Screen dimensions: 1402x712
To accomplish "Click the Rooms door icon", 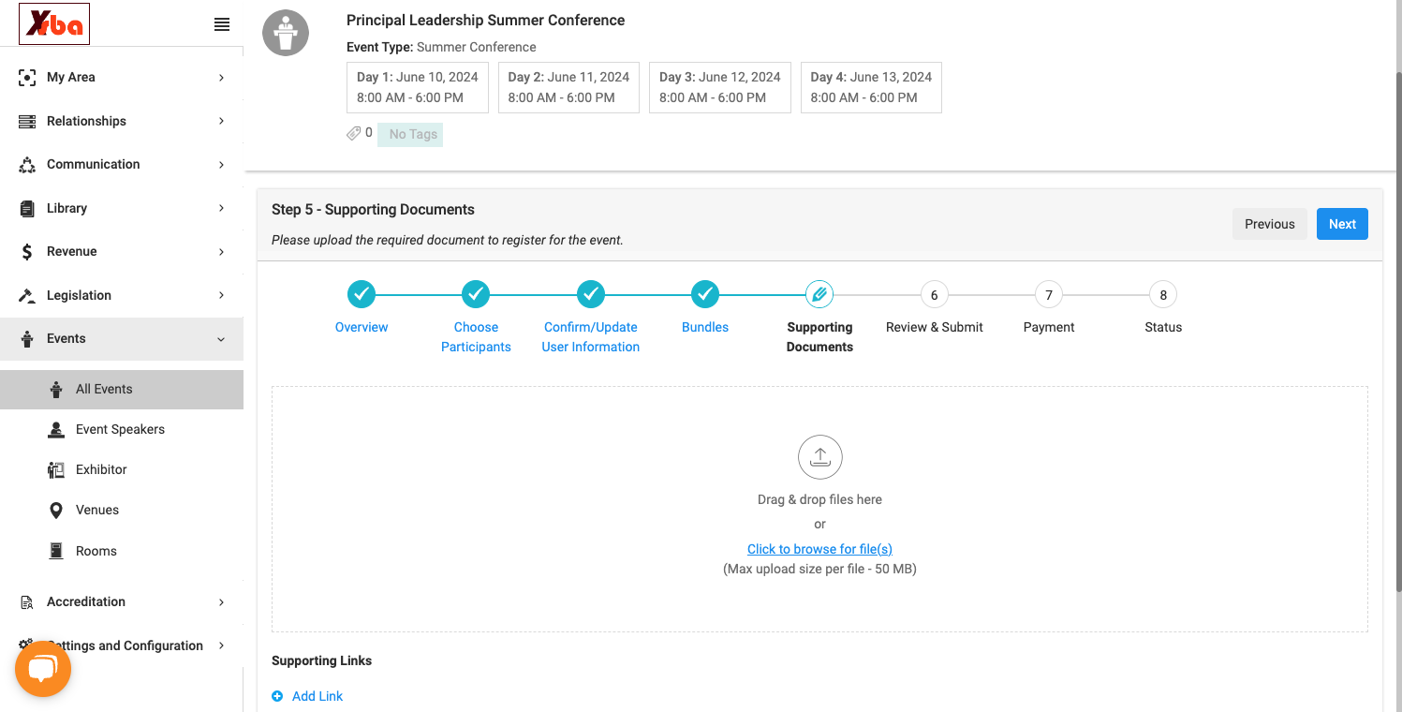I will pos(56,551).
